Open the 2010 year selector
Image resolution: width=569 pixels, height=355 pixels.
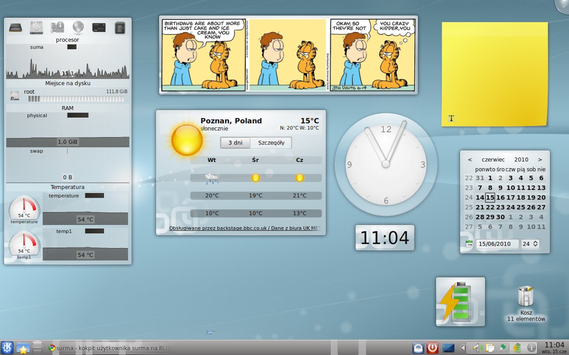521,159
